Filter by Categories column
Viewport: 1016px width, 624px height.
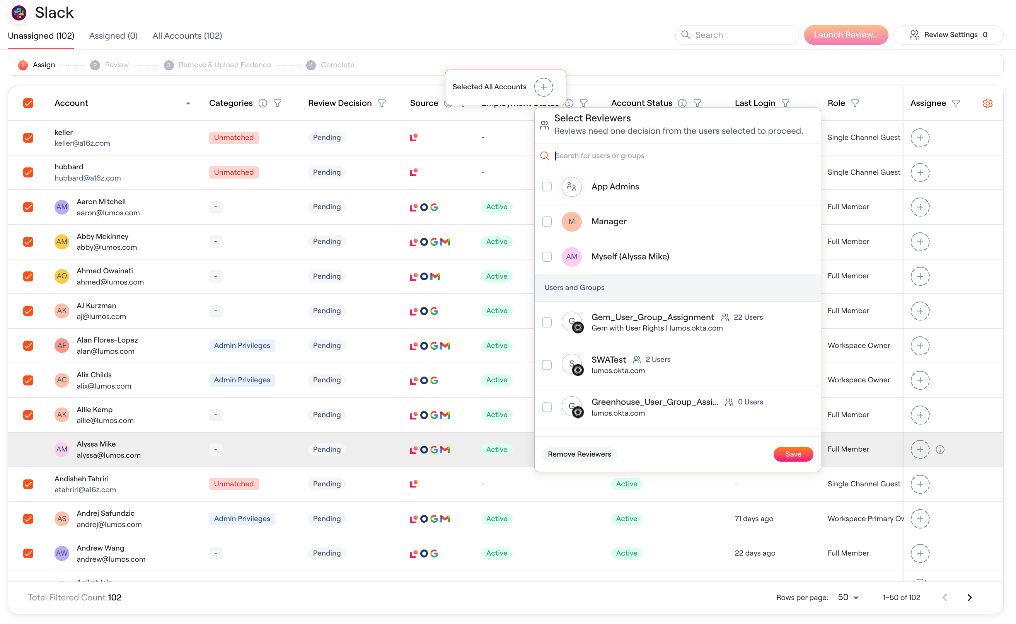[278, 103]
